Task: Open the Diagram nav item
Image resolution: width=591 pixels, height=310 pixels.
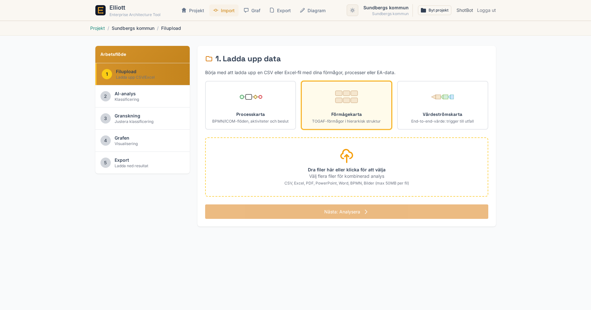Action: coord(313,11)
